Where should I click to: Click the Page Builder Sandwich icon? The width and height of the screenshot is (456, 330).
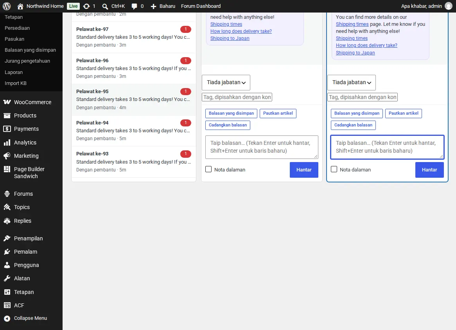point(7,169)
